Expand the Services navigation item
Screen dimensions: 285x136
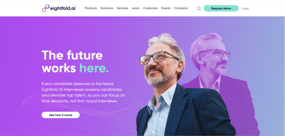[122, 8]
